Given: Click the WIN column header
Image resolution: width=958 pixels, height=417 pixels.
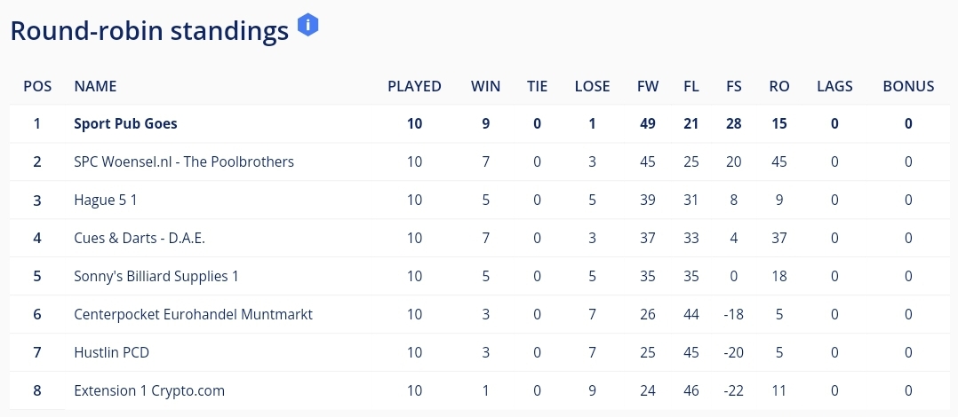Looking at the screenshot, I should pos(485,87).
